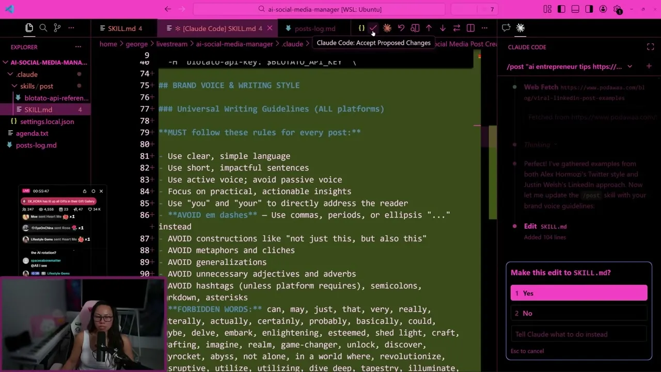Toggle lock on live stream overlay
Screen dimensions: 661x372
[x=85, y=191]
